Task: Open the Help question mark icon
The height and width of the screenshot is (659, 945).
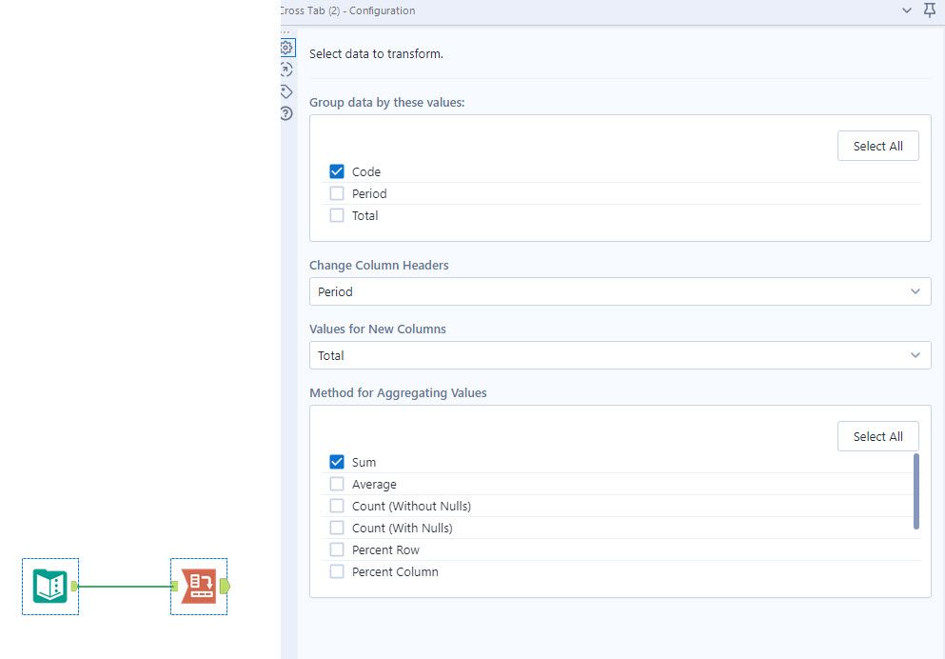Action: pyautogui.click(x=286, y=113)
